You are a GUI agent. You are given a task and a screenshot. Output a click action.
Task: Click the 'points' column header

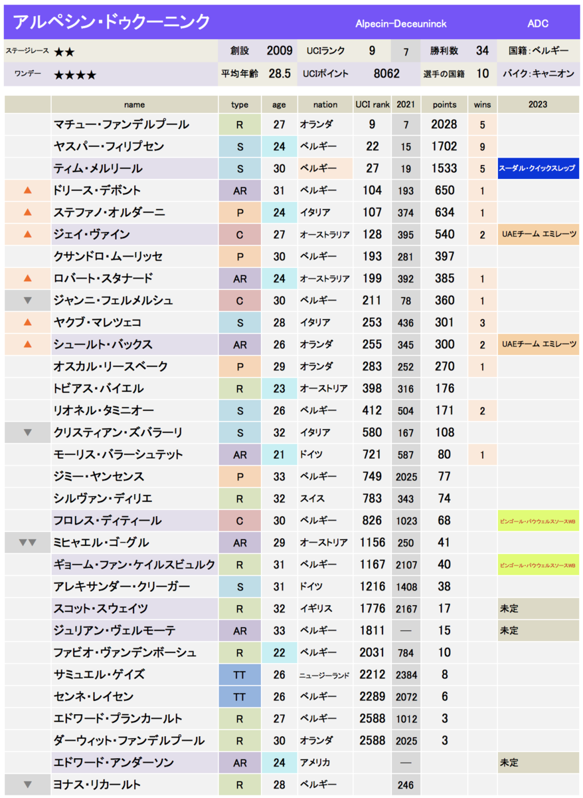[444, 104]
